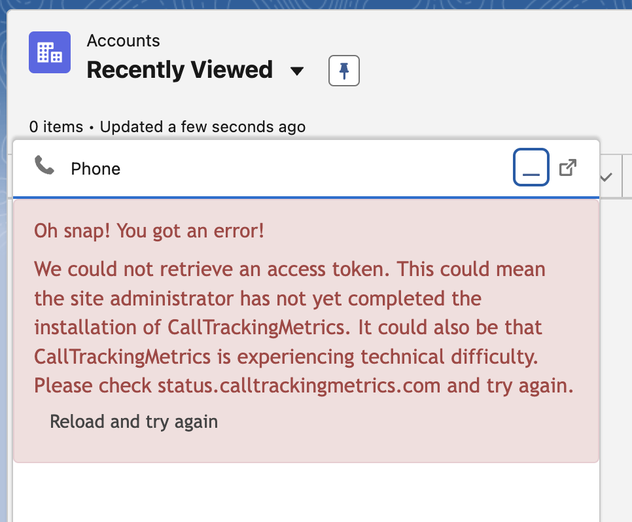Click the Phone panel title label
Viewport: 632px width, 522px height.
(96, 169)
